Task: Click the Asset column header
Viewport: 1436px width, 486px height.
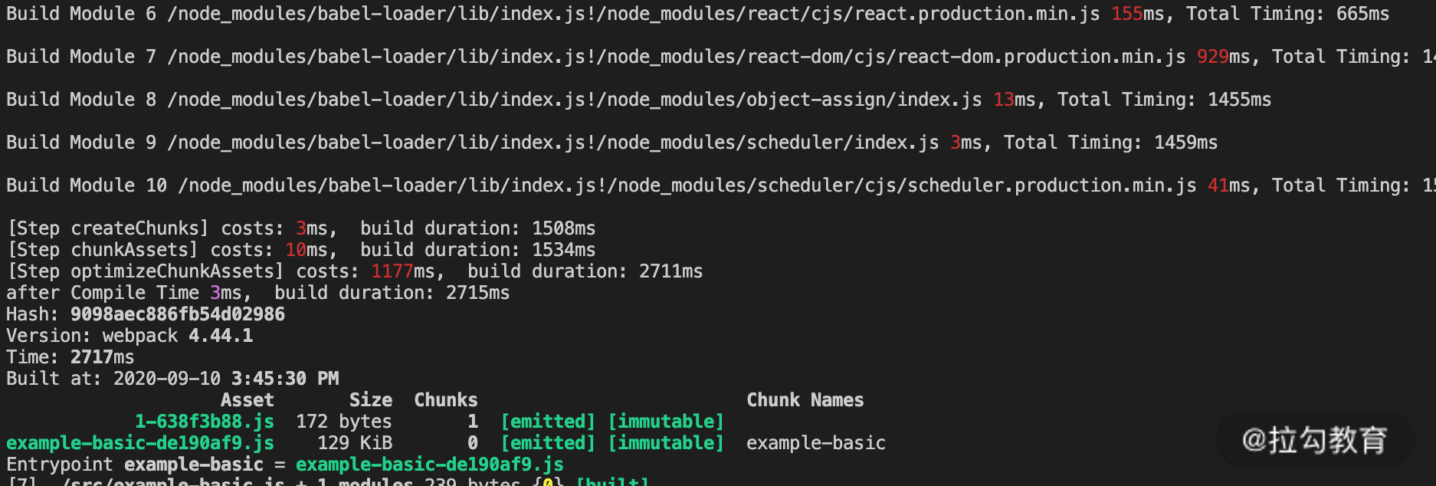Action: click(x=247, y=400)
